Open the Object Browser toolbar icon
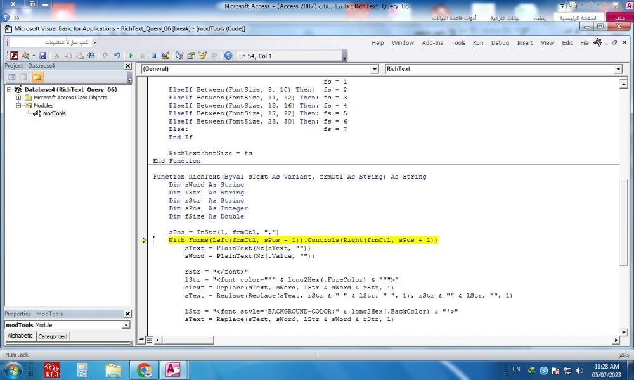634x380 pixels. coord(203,56)
